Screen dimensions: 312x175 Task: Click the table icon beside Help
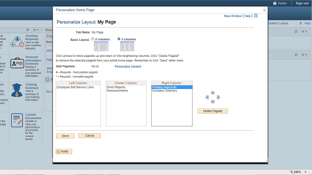coord(255,16)
